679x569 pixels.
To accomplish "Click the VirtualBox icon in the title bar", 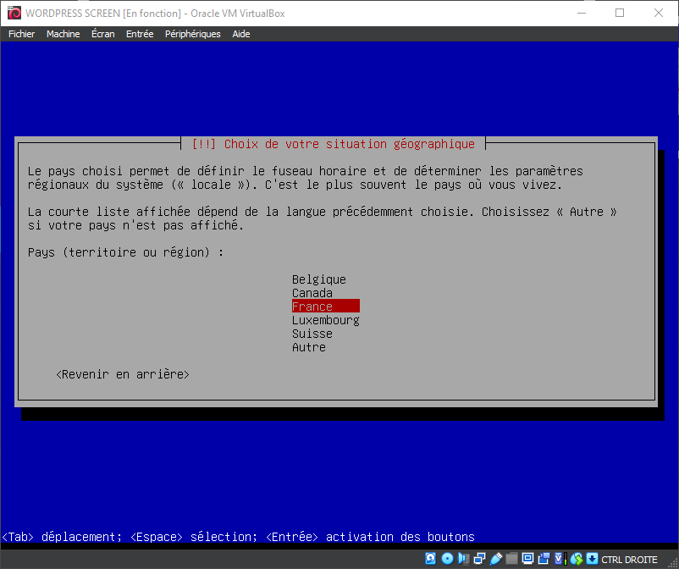I will pyautogui.click(x=14, y=13).
